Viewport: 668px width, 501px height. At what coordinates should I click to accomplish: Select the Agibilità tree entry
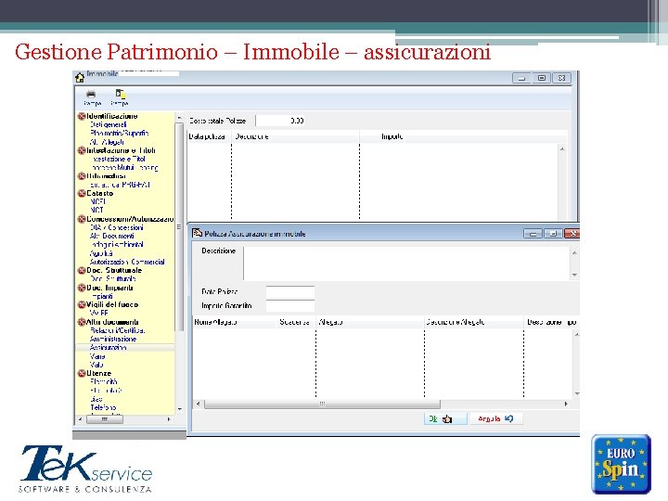tap(101, 253)
